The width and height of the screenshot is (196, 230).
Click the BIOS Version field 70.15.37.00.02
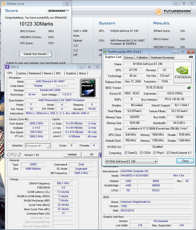pos(154,88)
